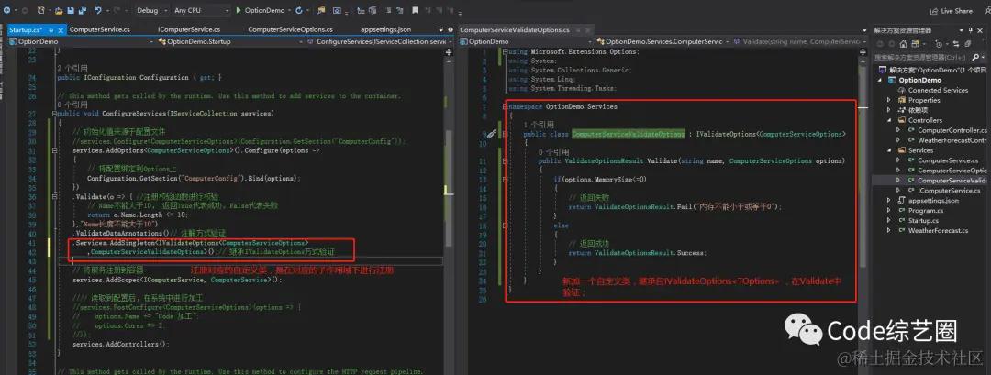The width and height of the screenshot is (991, 375).
Task: Expand the 依赖项 dependencies node
Action: click(x=888, y=110)
